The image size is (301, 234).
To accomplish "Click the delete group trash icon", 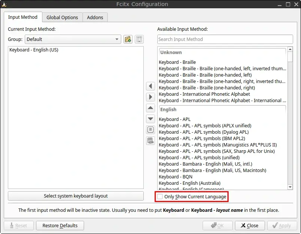I will tap(139, 39).
